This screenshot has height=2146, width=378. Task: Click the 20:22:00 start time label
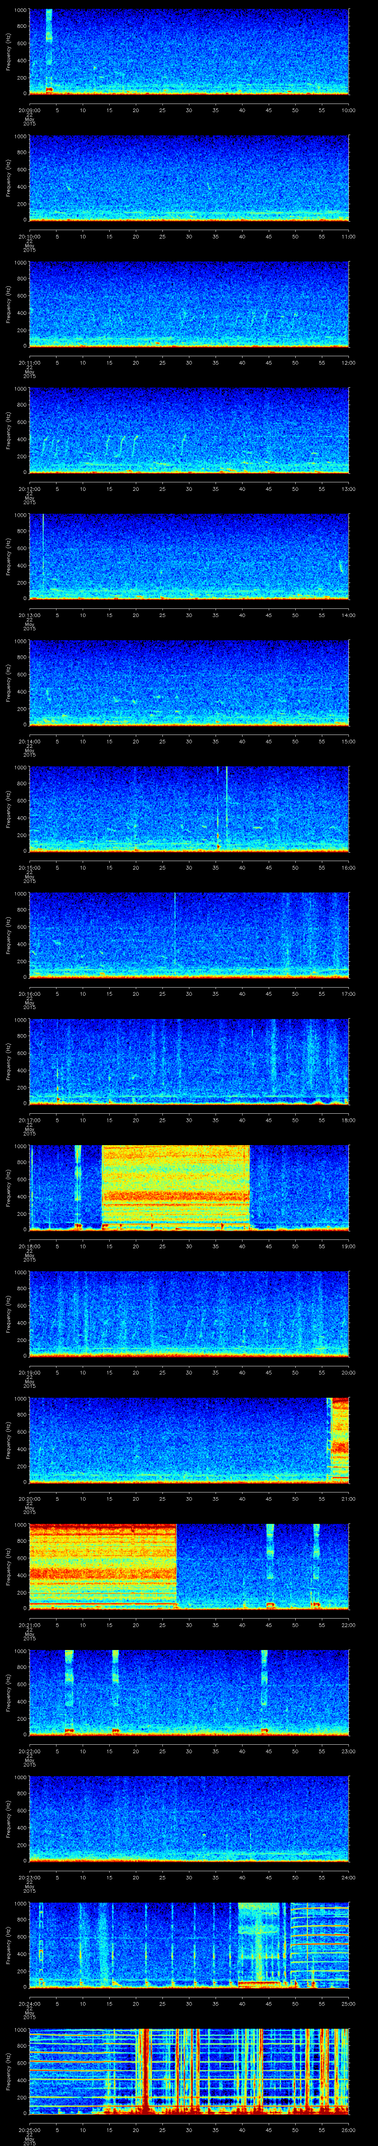click(29, 1750)
